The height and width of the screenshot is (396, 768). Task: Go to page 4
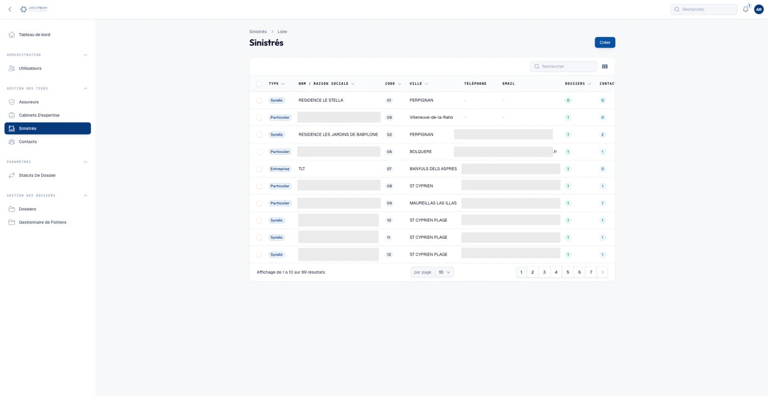(x=556, y=272)
